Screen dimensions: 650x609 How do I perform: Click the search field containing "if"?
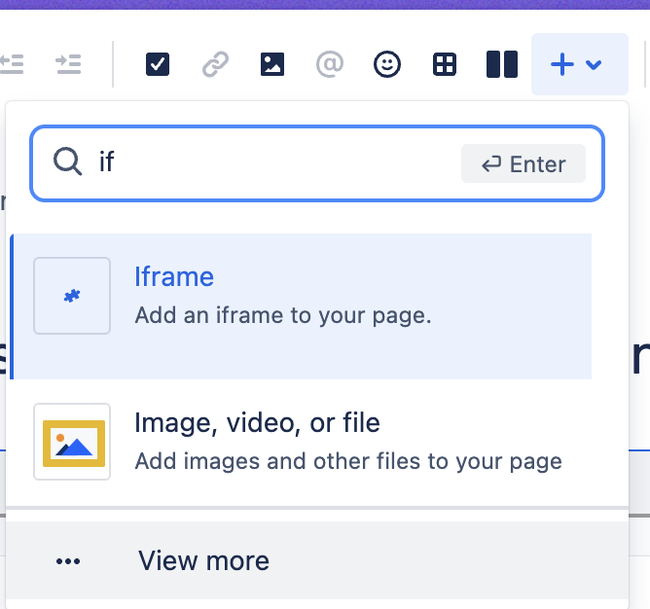272,162
